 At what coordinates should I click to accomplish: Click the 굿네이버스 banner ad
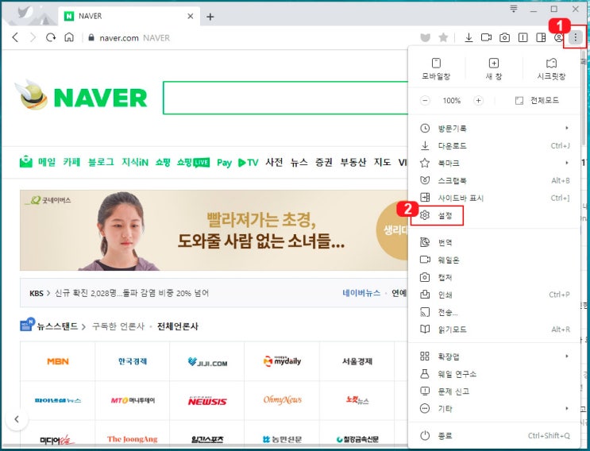[214, 230]
